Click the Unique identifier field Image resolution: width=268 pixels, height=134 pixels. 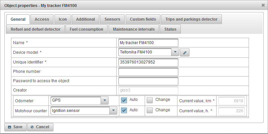coord(148,62)
